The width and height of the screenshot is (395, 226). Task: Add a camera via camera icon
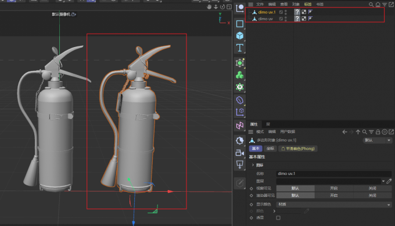click(x=239, y=153)
